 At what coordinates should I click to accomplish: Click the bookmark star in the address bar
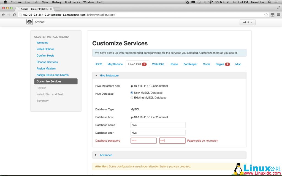pyautogui.click(x=266, y=15)
